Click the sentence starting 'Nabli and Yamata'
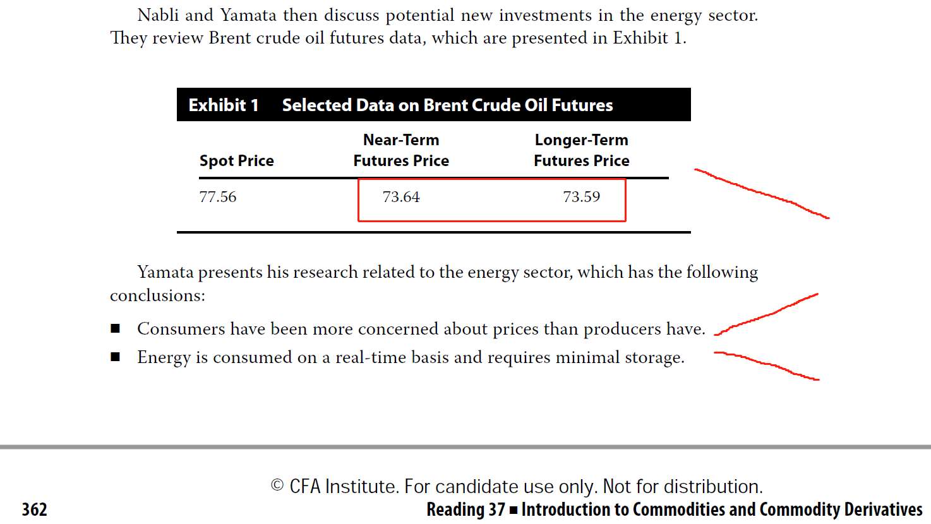This screenshot has width=931, height=524. [448, 15]
